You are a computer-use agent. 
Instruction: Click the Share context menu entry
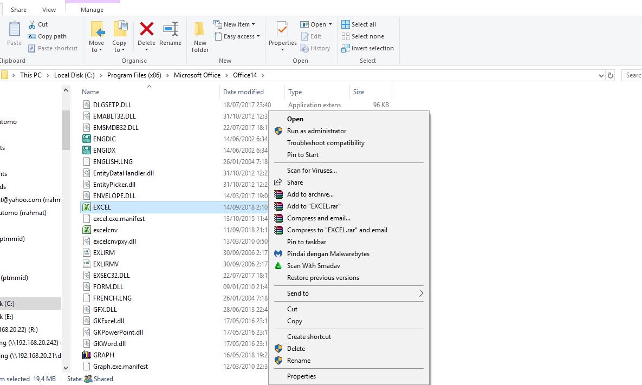[x=295, y=182]
